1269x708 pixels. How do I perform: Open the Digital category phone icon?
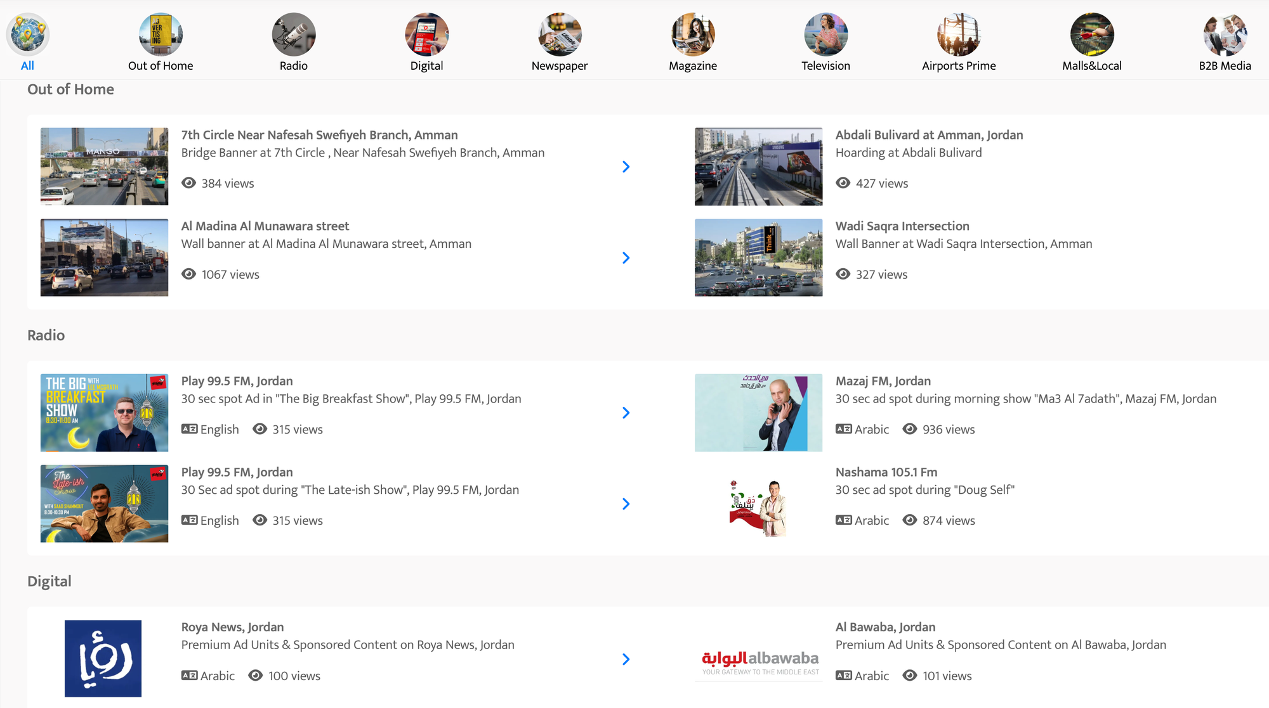click(x=426, y=34)
